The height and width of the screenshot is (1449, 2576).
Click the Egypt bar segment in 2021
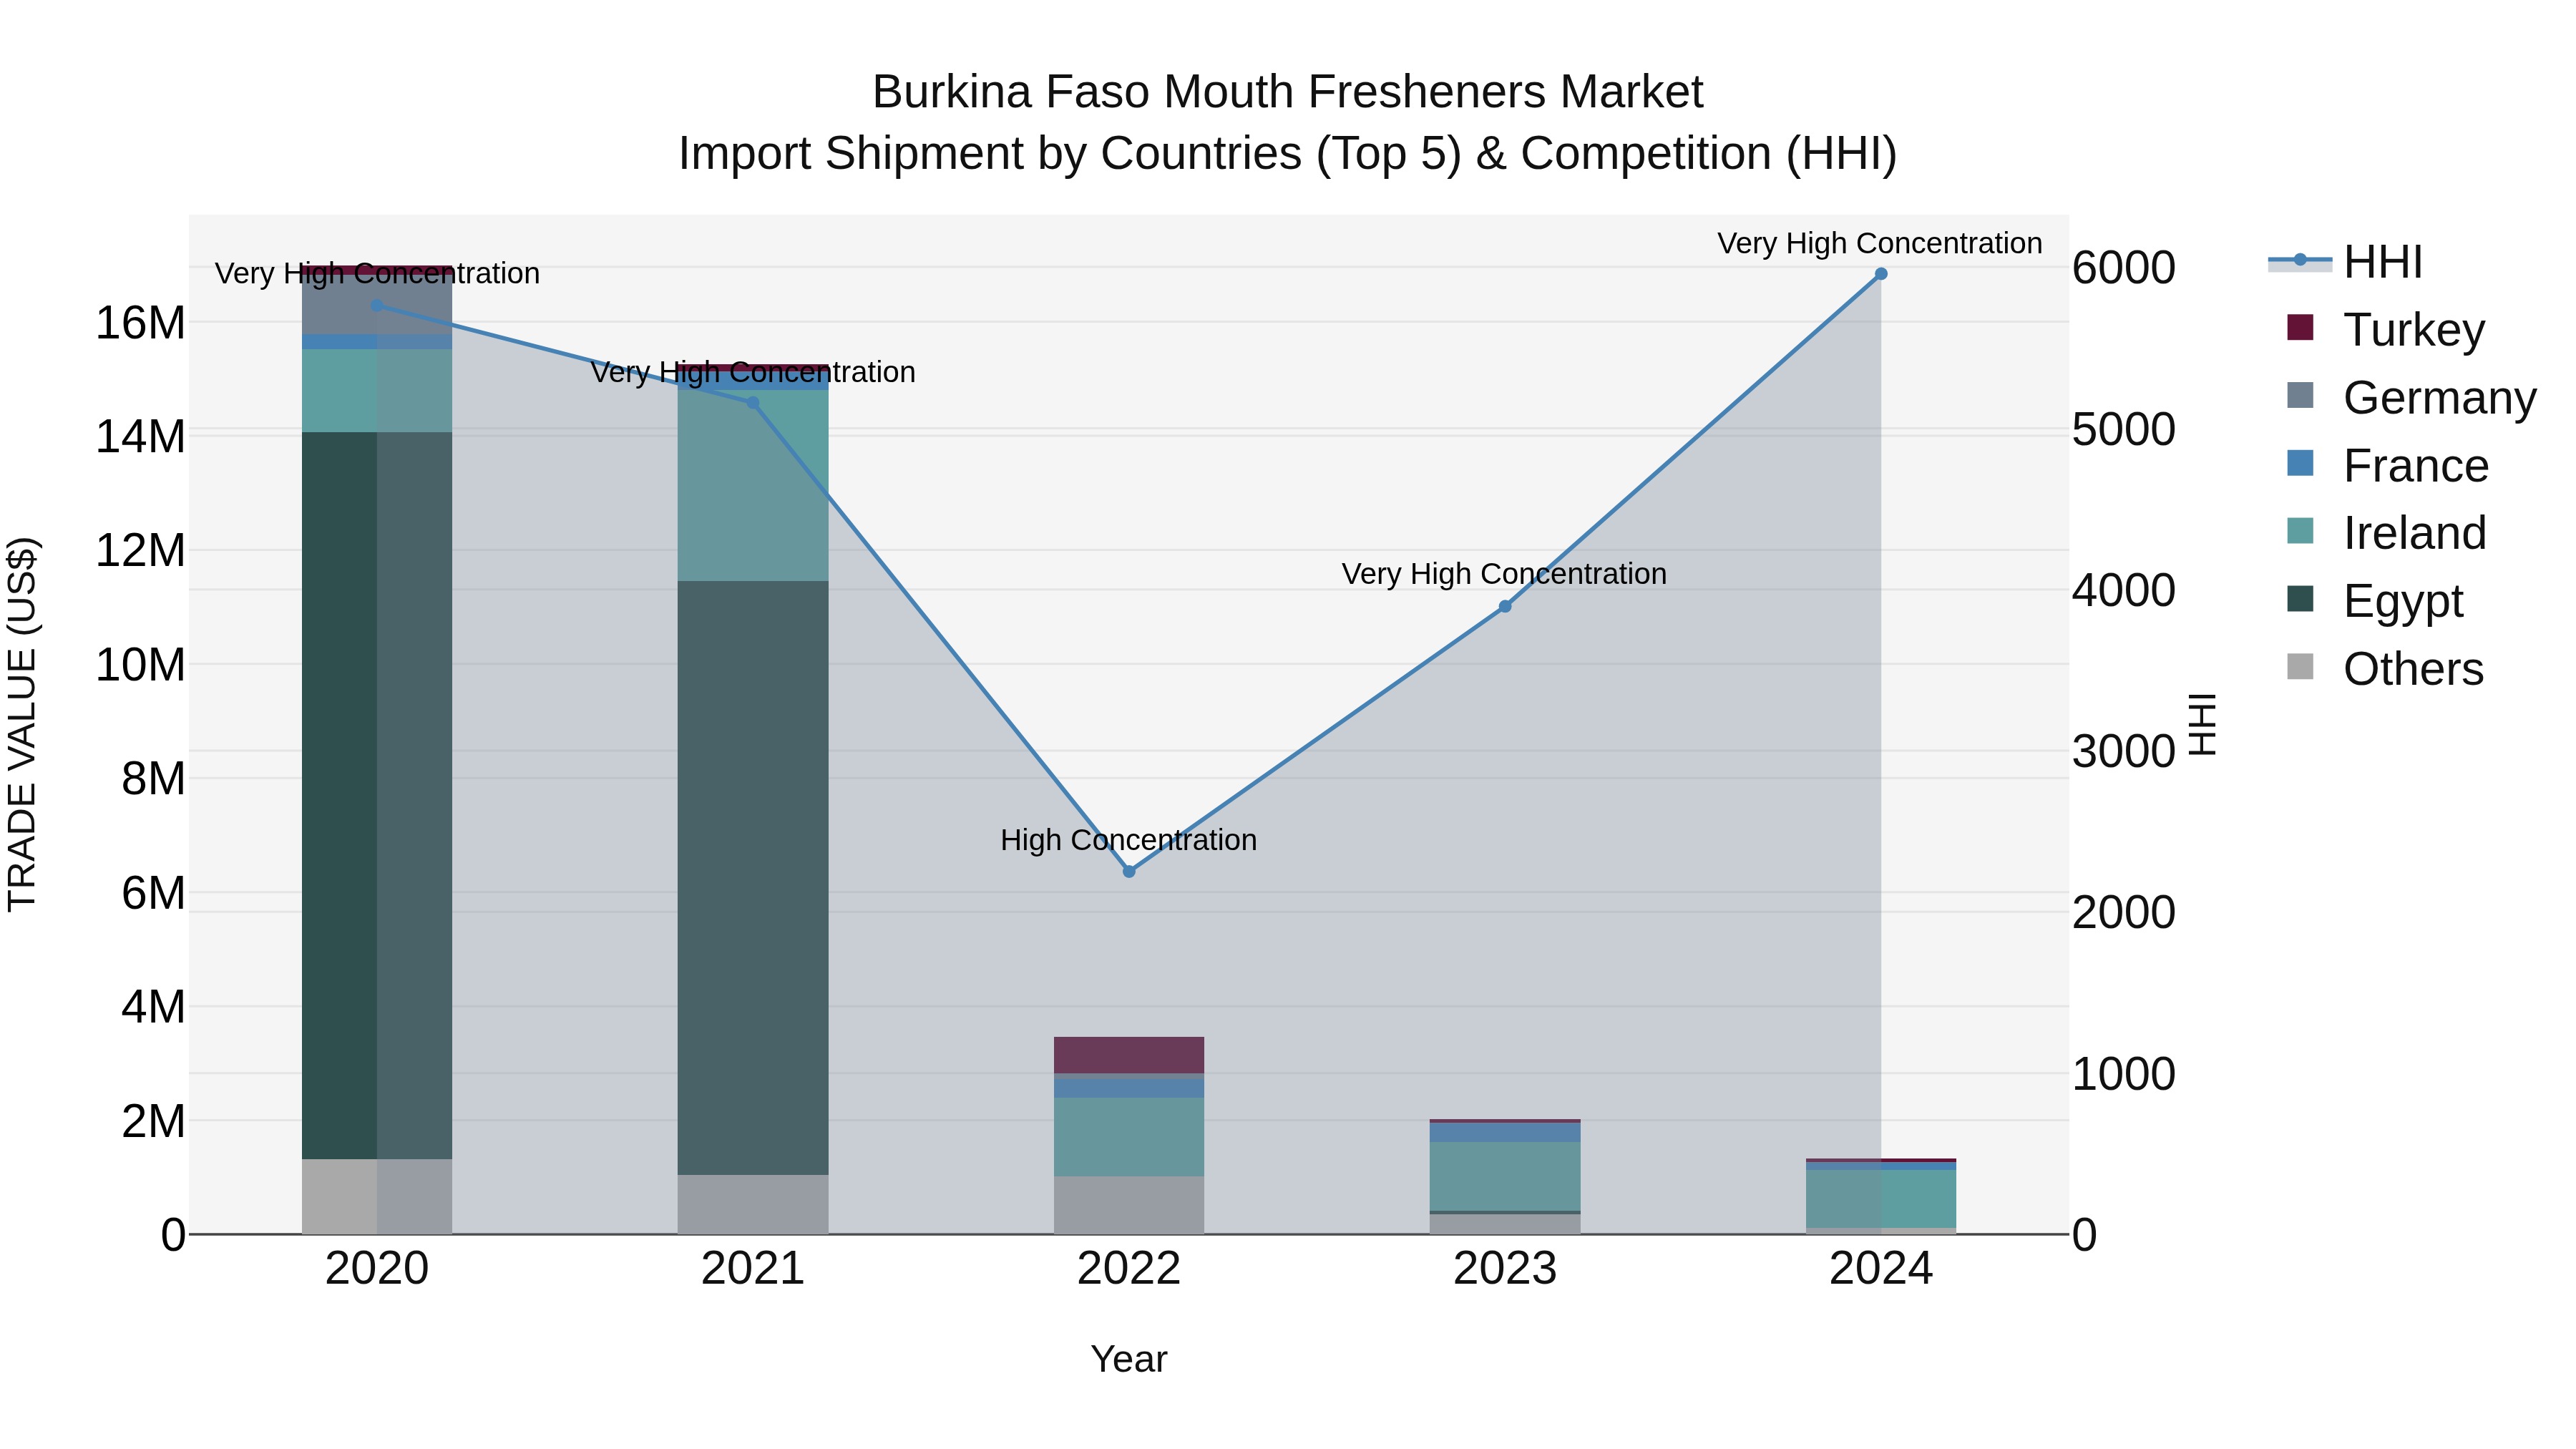[x=753, y=878]
